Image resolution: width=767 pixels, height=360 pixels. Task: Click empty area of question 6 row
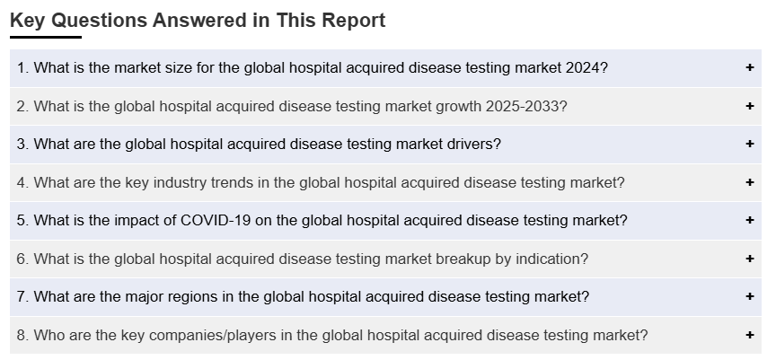coord(665,259)
